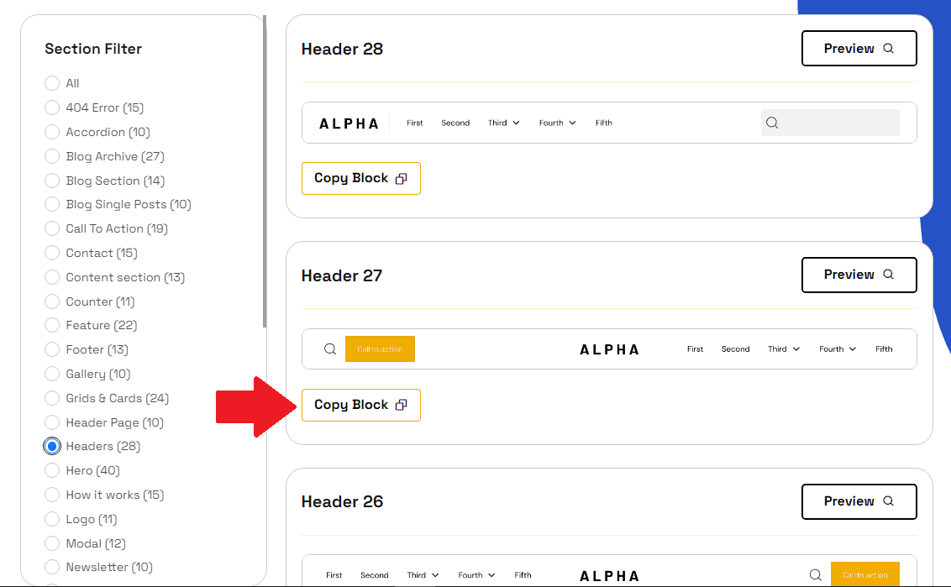Viewport: 951px width, 587px height.
Task: Click the search icon in Header 26 preview
Action: pos(815,574)
